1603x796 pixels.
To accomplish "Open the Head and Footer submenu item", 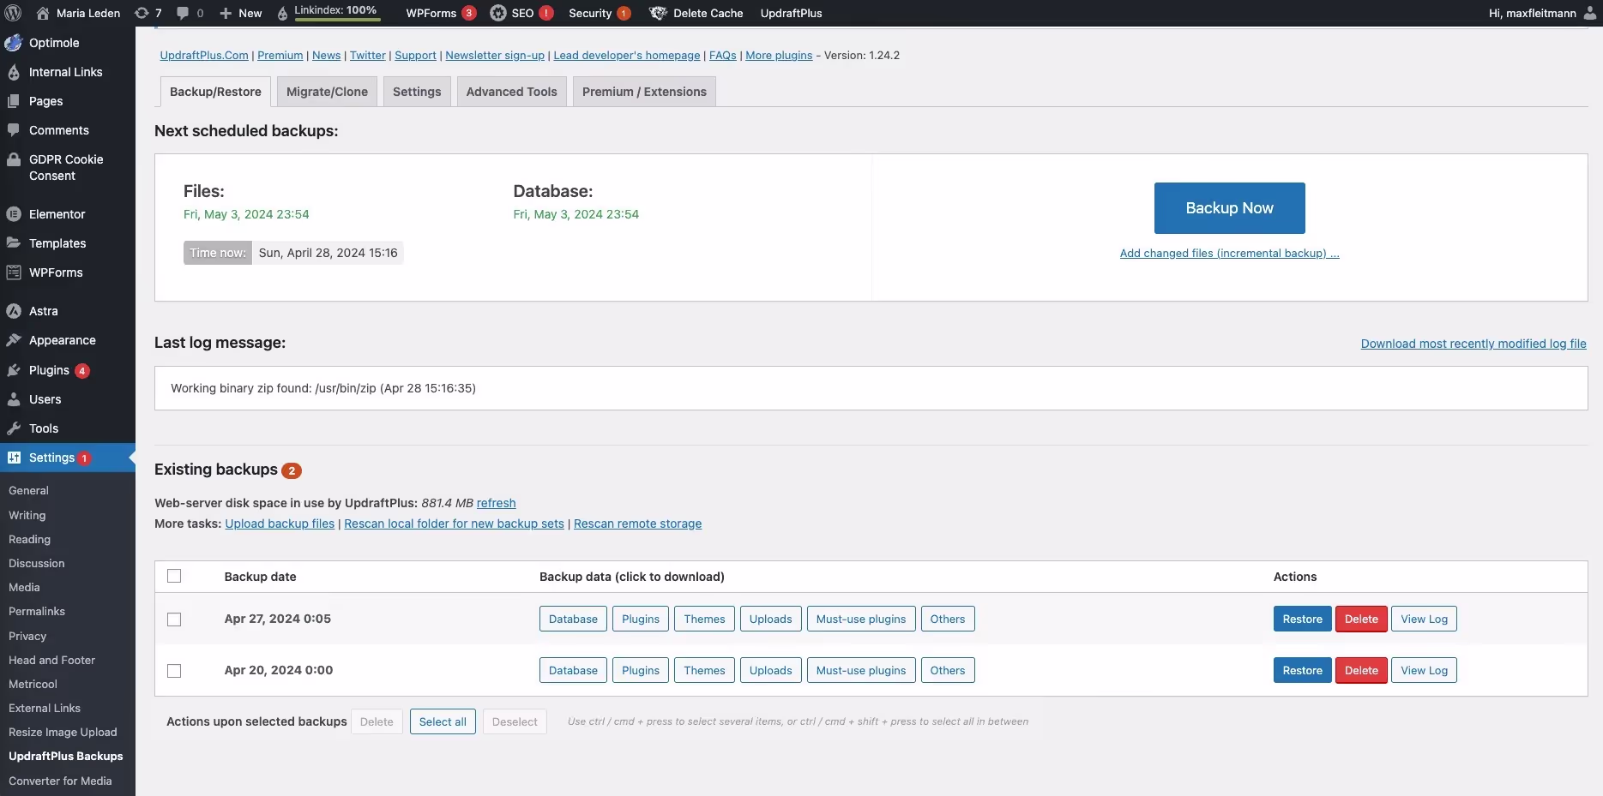I will click(51, 661).
